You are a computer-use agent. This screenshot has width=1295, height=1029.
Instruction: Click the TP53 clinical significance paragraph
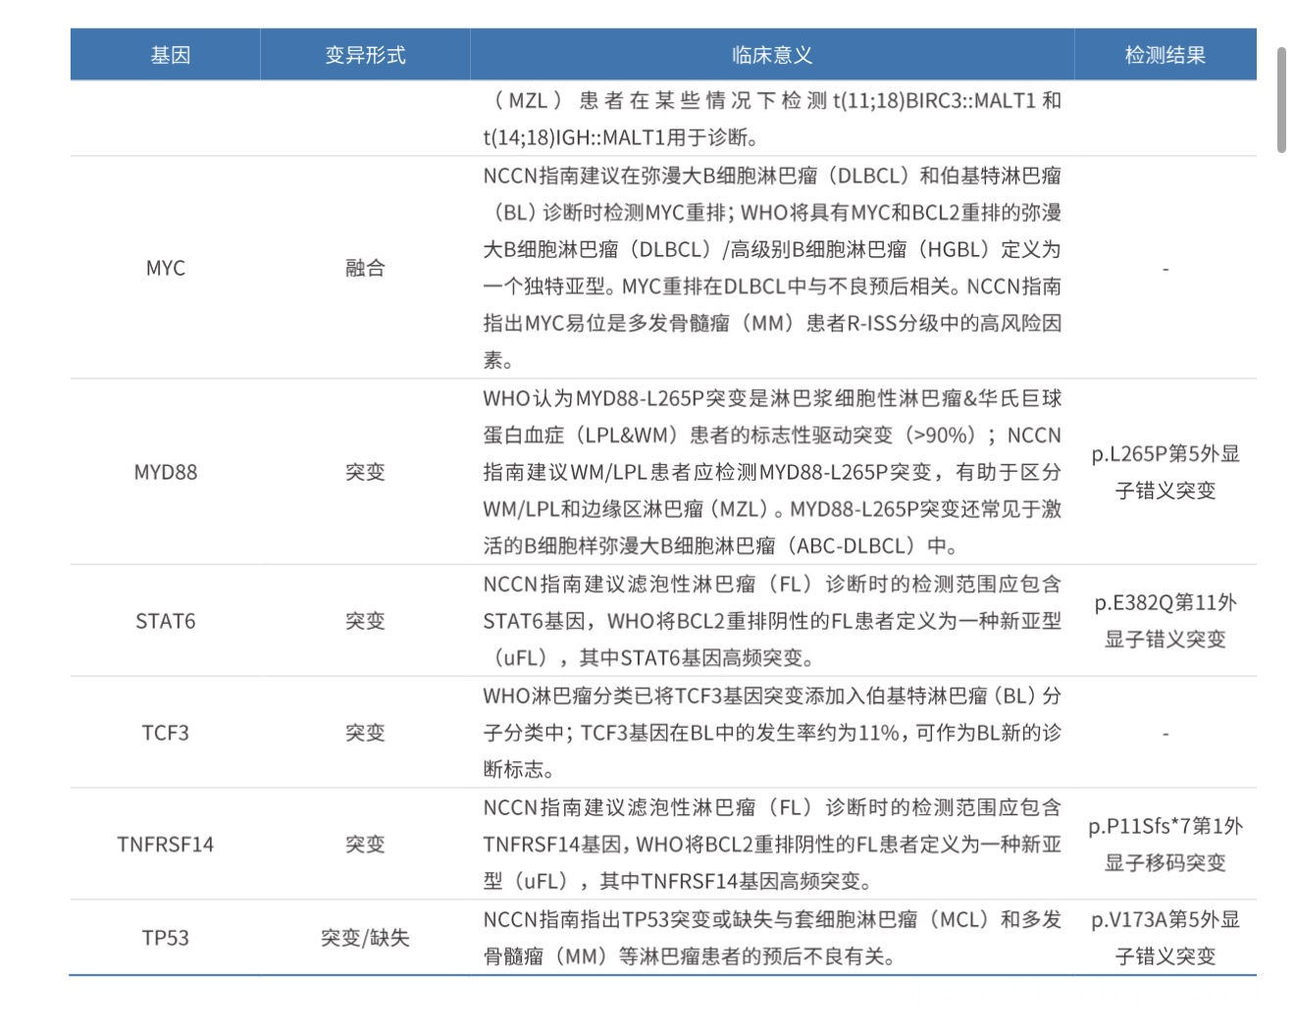click(x=772, y=938)
